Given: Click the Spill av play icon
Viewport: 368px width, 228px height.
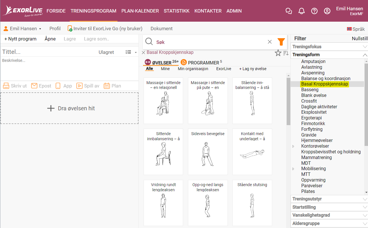Looking at the screenshot, I should (x=79, y=86).
